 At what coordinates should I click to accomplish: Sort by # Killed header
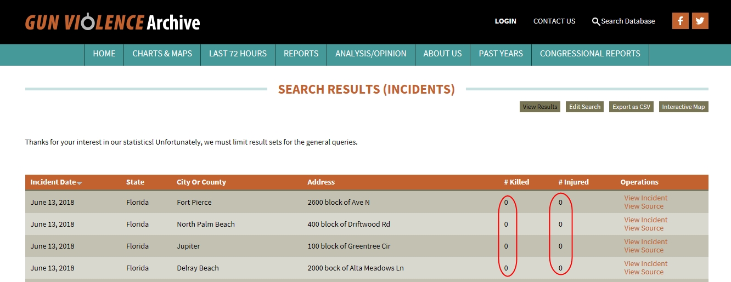point(516,182)
